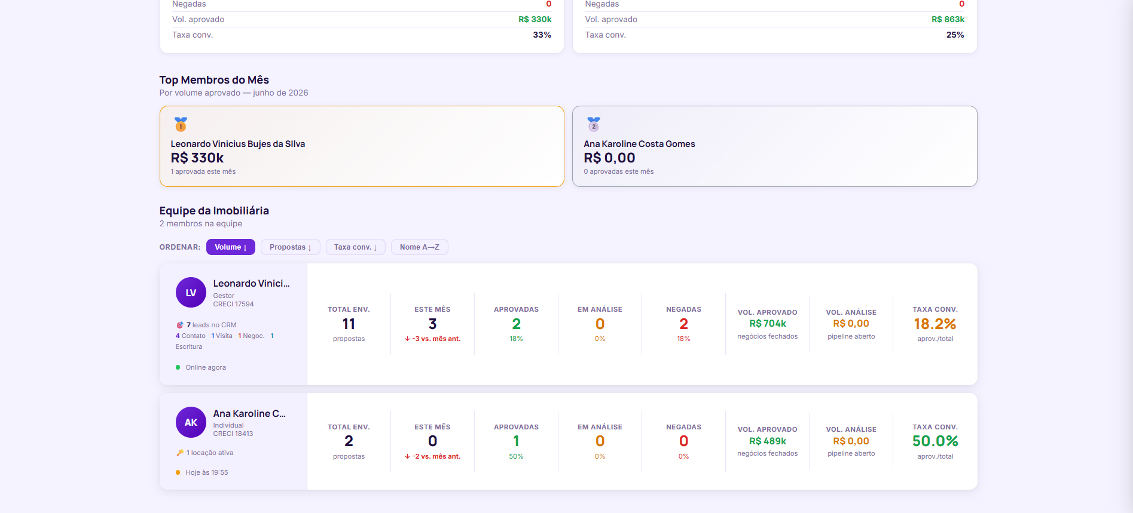Click the LV avatar circle
The image size is (1133, 513).
pos(191,293)
